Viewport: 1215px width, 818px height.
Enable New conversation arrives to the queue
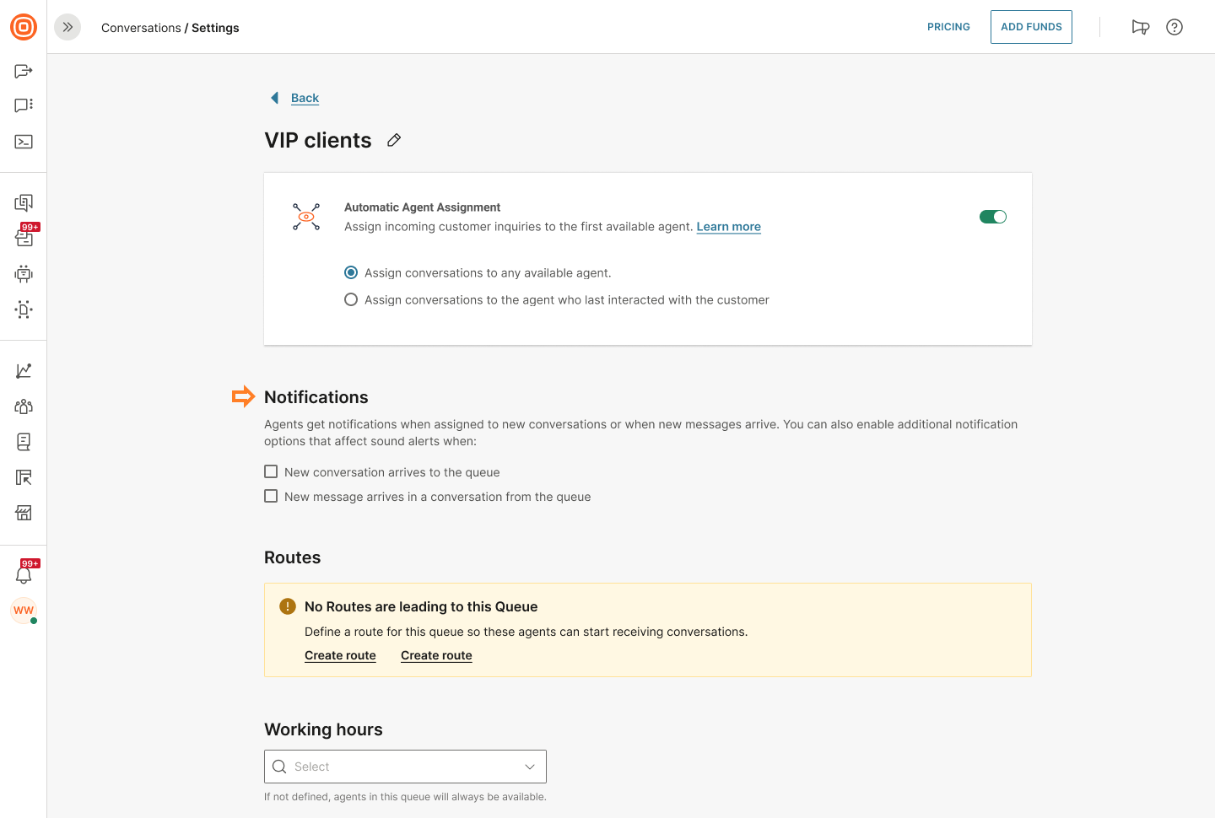[x=271, y=472]
